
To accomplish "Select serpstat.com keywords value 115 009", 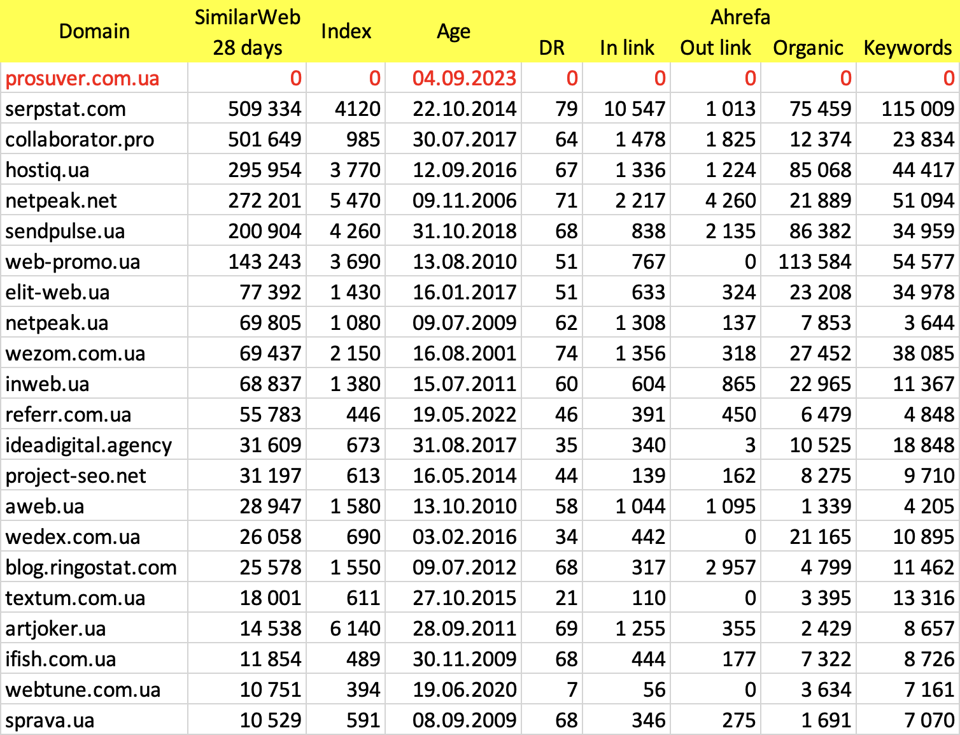I will (x=917, y=109).
